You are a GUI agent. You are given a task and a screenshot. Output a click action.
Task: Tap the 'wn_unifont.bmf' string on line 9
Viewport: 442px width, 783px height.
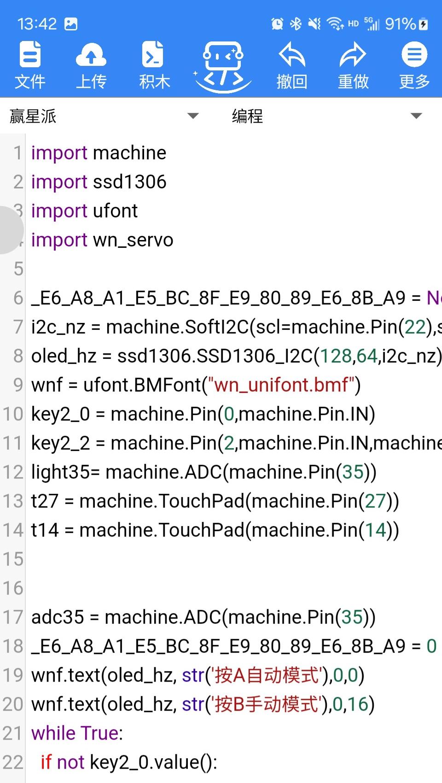pyautogui.click(x=281, y=385)
